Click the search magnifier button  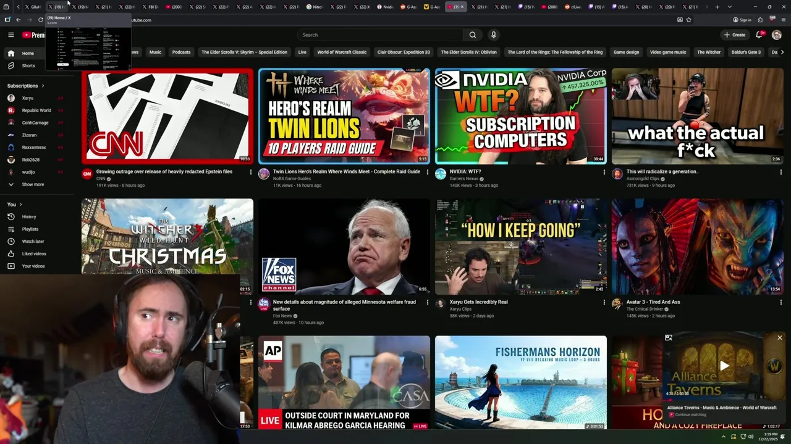pyautogui.click(x=473, y=35)
